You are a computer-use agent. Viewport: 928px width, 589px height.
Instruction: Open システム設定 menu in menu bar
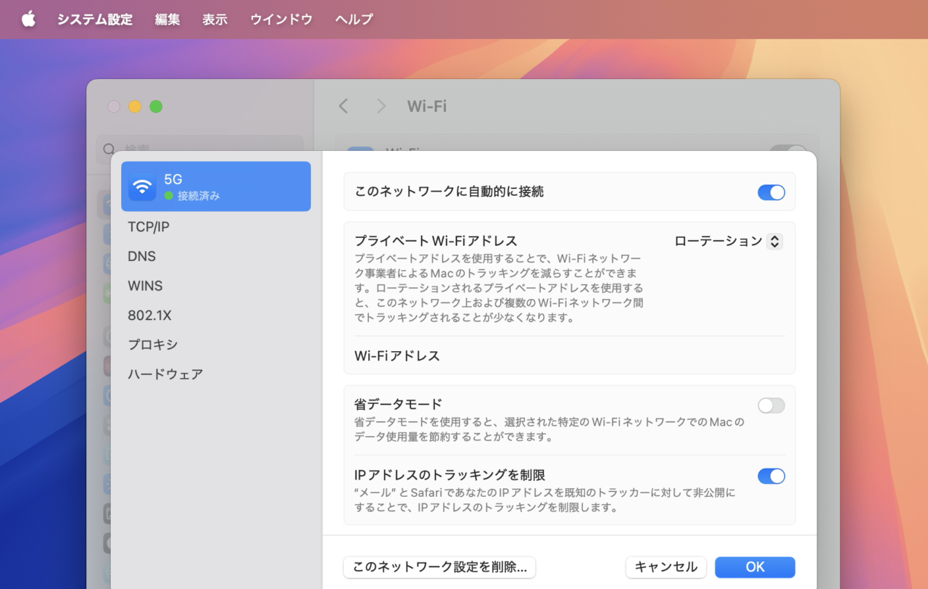pos(95,20)
